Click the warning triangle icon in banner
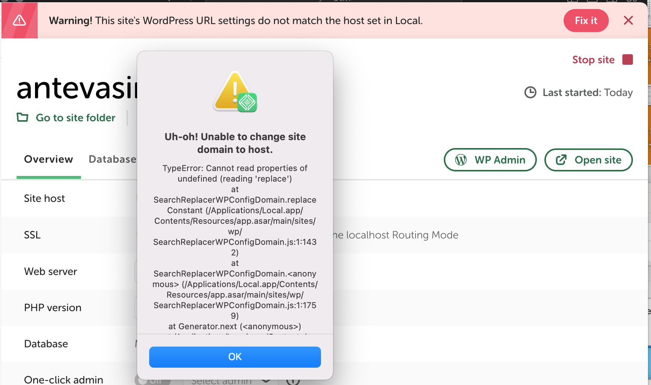The width and height of the screenshot is (651, 385). coord(19,20)
